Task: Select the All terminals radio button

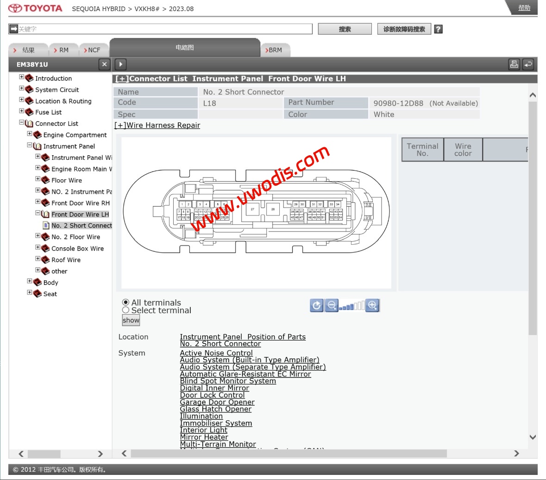Action: (126, 303)
